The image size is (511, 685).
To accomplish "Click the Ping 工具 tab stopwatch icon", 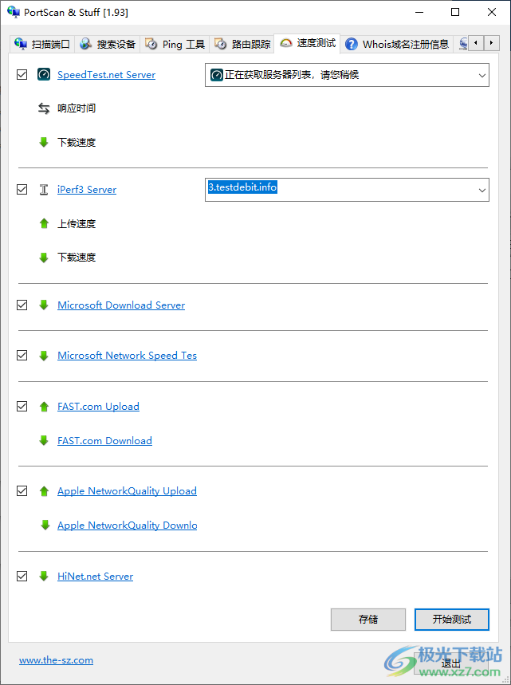I will pos(151,44).
